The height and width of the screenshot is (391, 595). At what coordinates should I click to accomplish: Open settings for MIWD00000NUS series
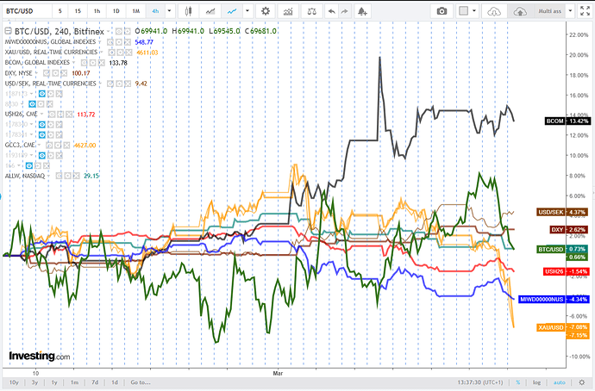pos(119,42)
